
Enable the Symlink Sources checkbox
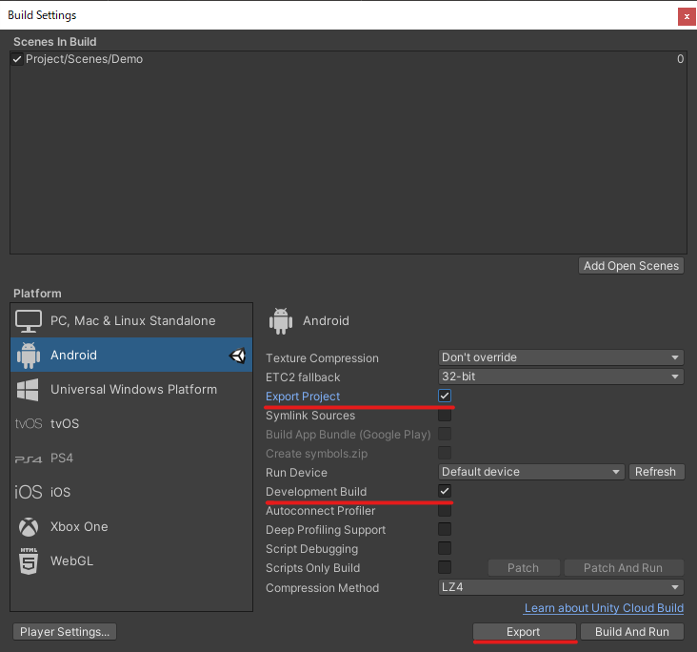pos(445,415)
